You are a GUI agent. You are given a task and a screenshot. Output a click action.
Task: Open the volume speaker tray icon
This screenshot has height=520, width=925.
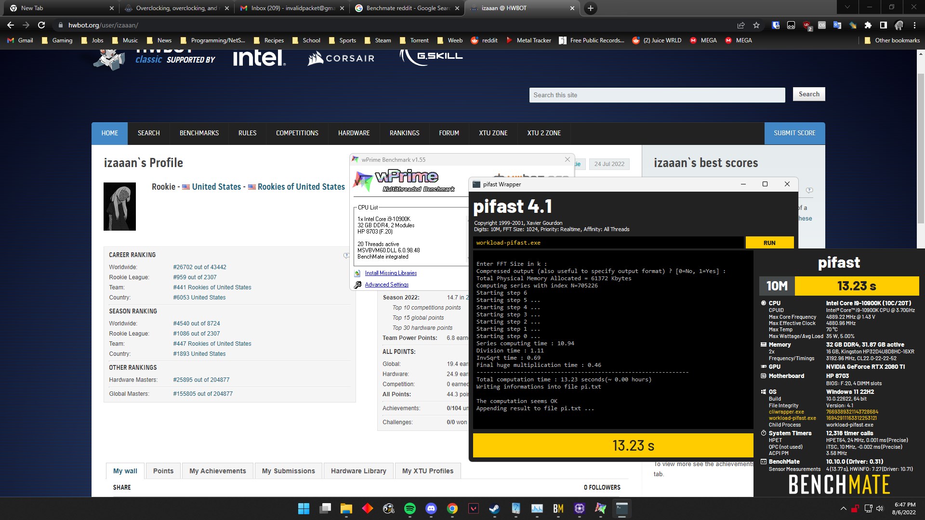880,508
